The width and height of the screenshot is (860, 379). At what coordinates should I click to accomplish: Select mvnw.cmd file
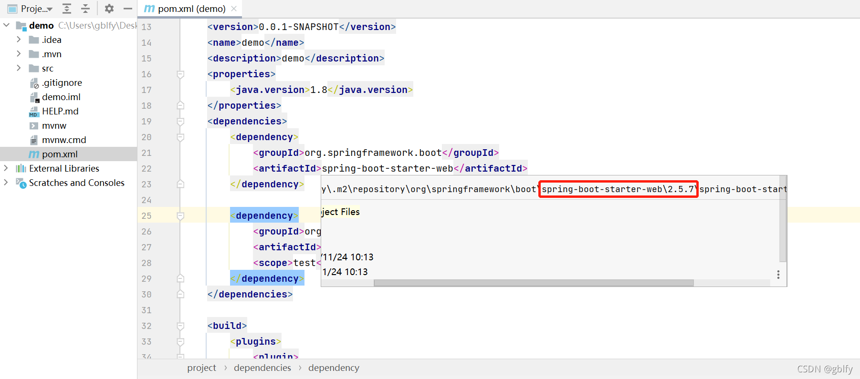[x=64, y=140]
